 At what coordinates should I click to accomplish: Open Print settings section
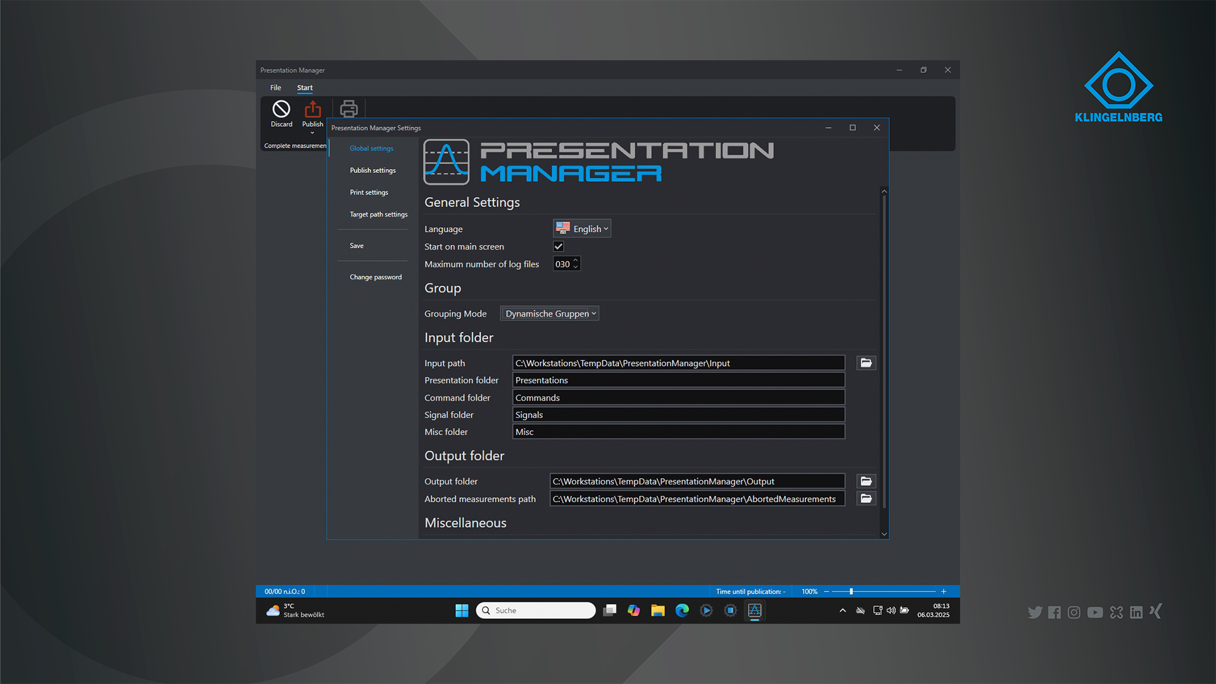pos(369,193)
